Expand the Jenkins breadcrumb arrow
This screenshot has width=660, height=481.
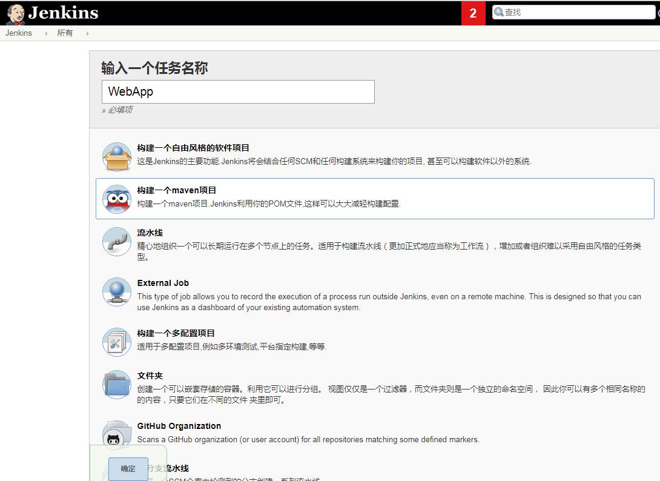[47, 33]
